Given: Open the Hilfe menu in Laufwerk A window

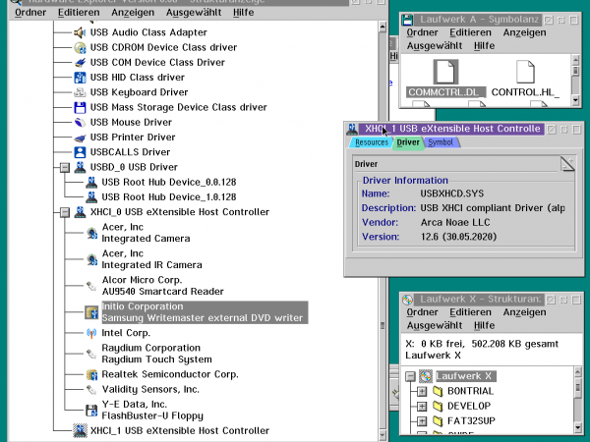Looking at the screenshot, I should [483, 46].
